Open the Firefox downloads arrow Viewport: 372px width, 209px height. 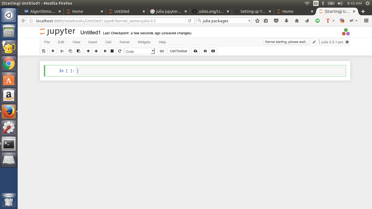pos(286,21)
